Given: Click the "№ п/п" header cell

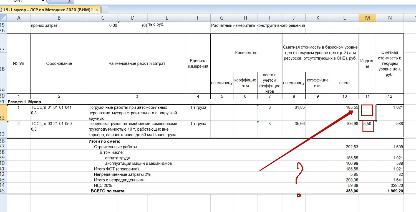Looking at the screenshot, I should (19, 64).
